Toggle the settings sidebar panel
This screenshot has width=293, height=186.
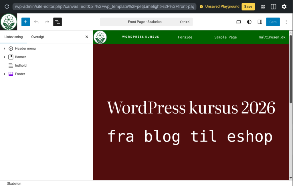click(x=260, y=22)
